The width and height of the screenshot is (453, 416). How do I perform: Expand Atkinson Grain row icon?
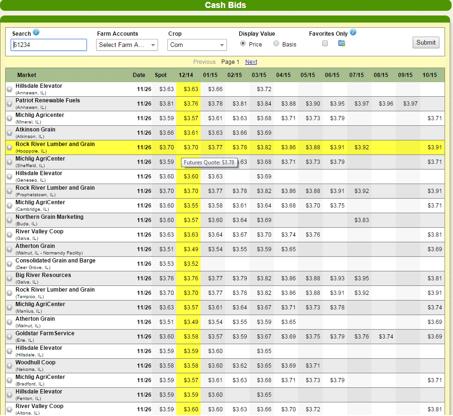click(x=9, y=133)
